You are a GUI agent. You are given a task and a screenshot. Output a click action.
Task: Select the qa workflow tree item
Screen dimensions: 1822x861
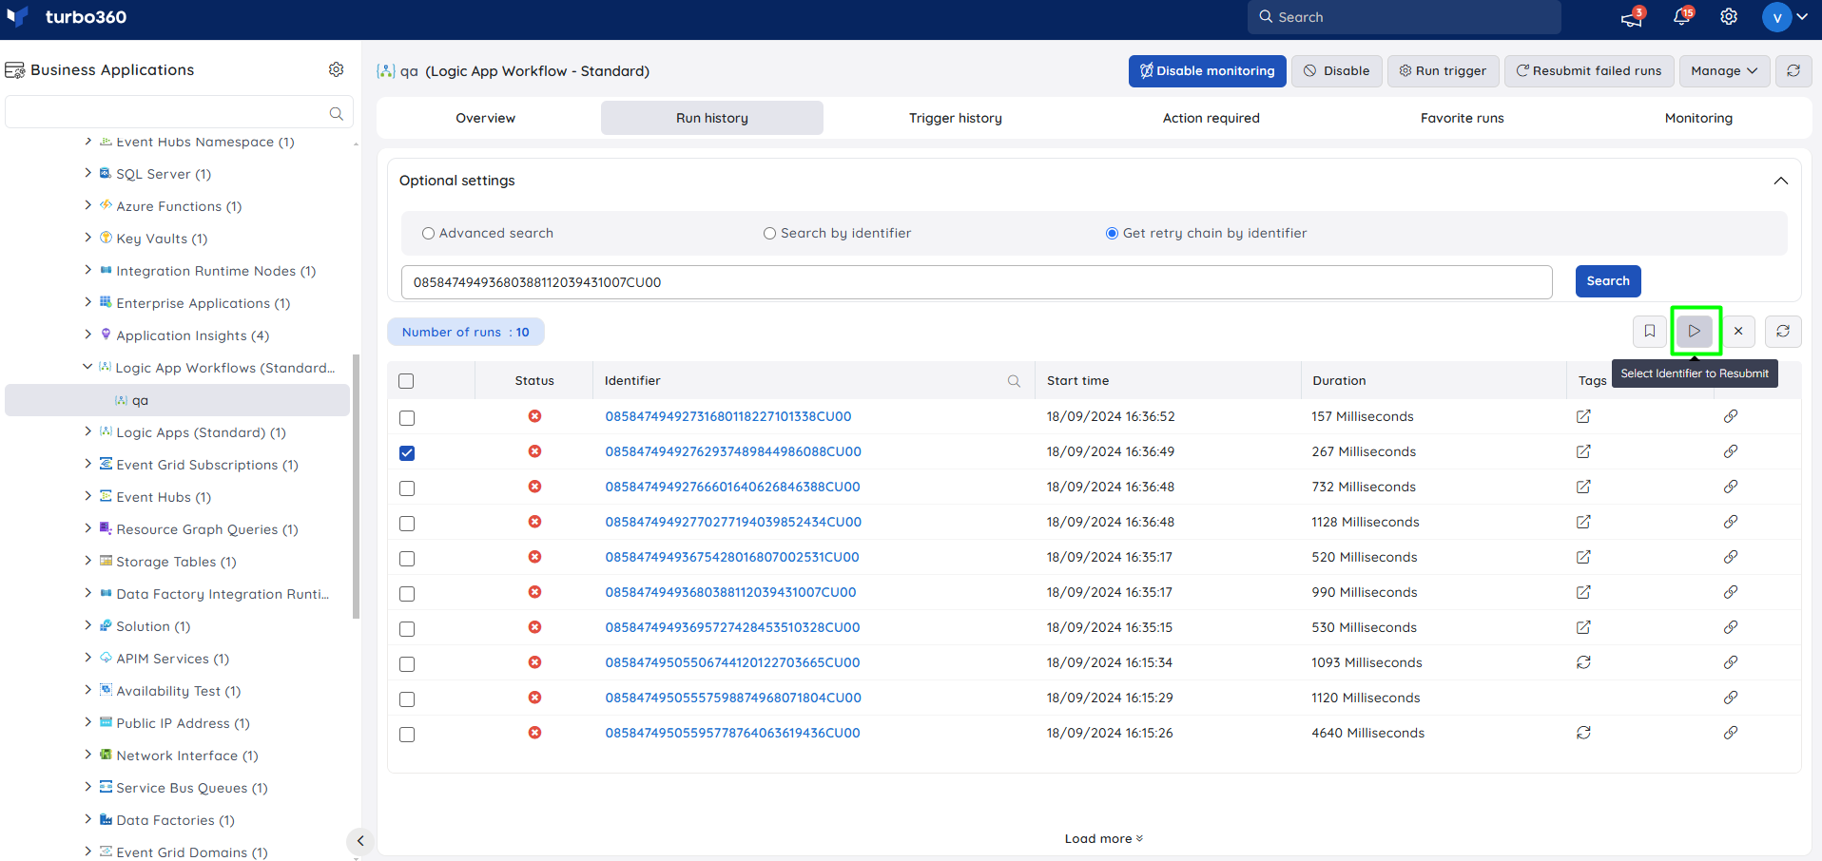click(177, 400)
